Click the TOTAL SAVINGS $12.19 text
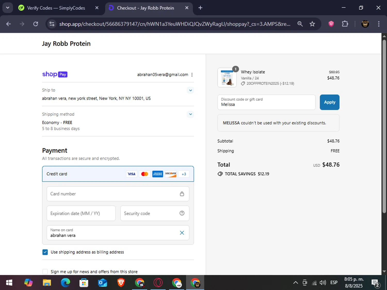Viewport: 387px width, 290px height. 247,174
